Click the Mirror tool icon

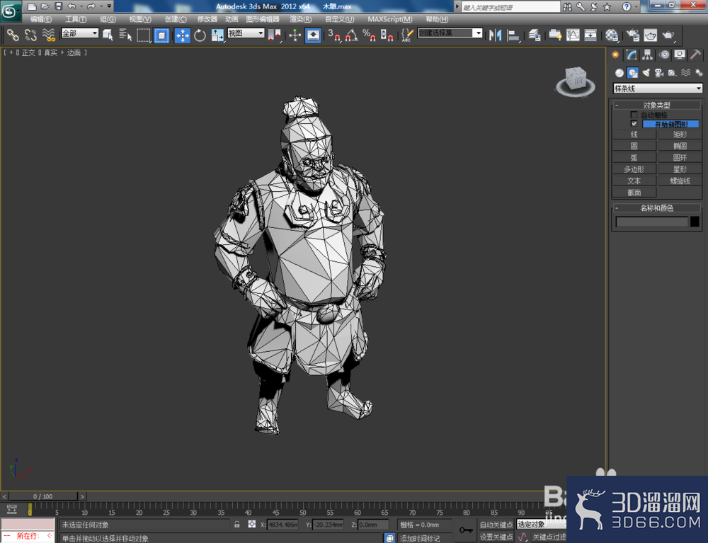pyautogui.click(x=496, y=35)
